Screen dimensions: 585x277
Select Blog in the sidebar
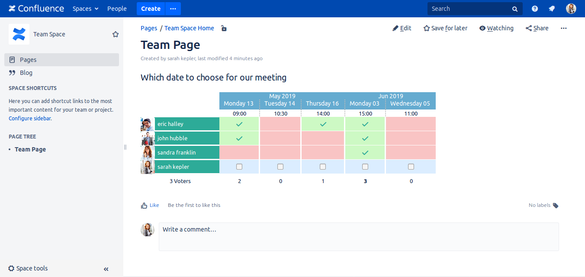click(x=26, y=73)
